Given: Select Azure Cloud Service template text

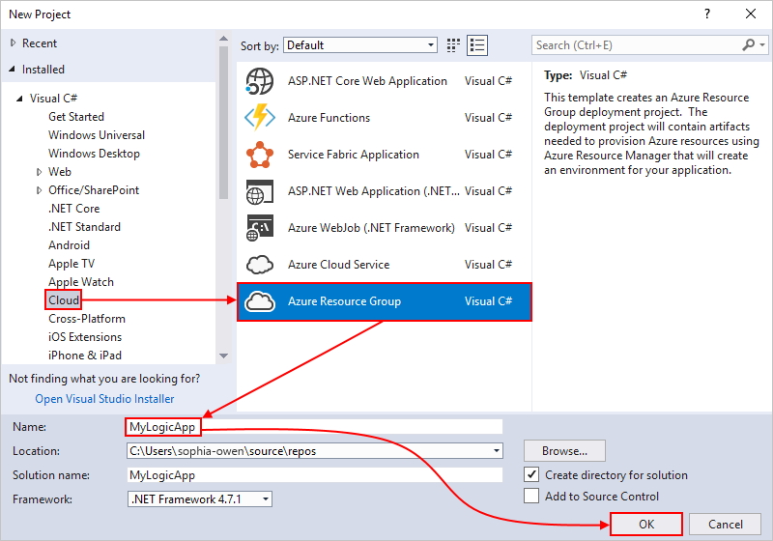Looking at the screenshot, I should tap(339, 265).
